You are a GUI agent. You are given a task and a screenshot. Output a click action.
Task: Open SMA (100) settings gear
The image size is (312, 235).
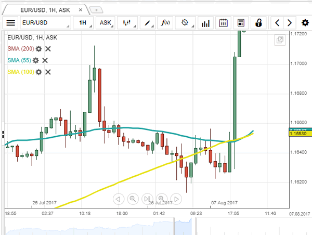38,72
